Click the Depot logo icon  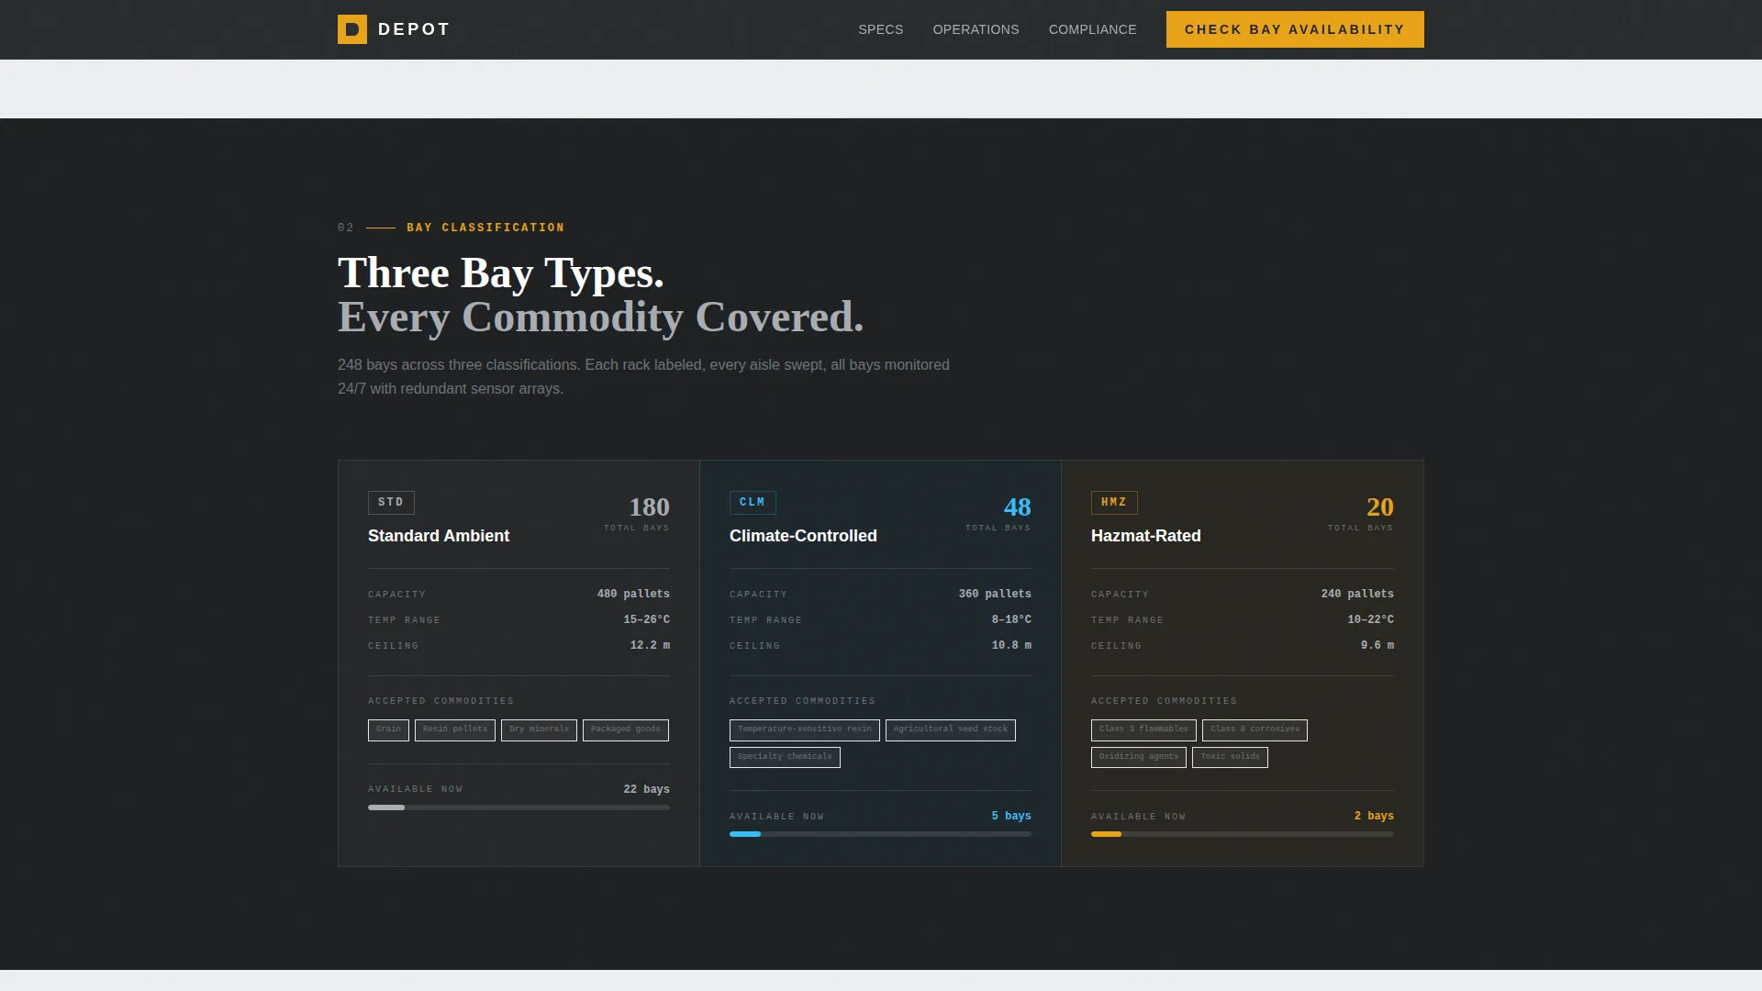352,29
